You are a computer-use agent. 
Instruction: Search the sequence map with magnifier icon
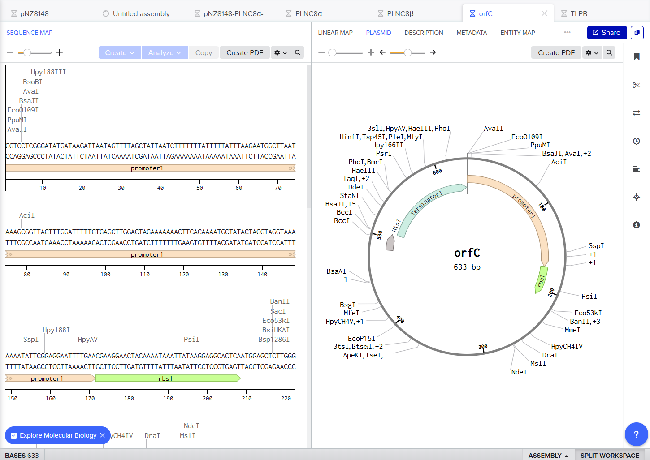coord(298,52)
